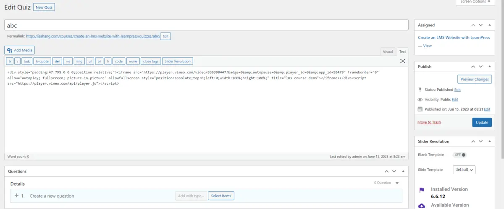Image resolution: width=504 pixels, height=209 pixels.
Task: Click the New Quiz button
Action: click(44, 7)
